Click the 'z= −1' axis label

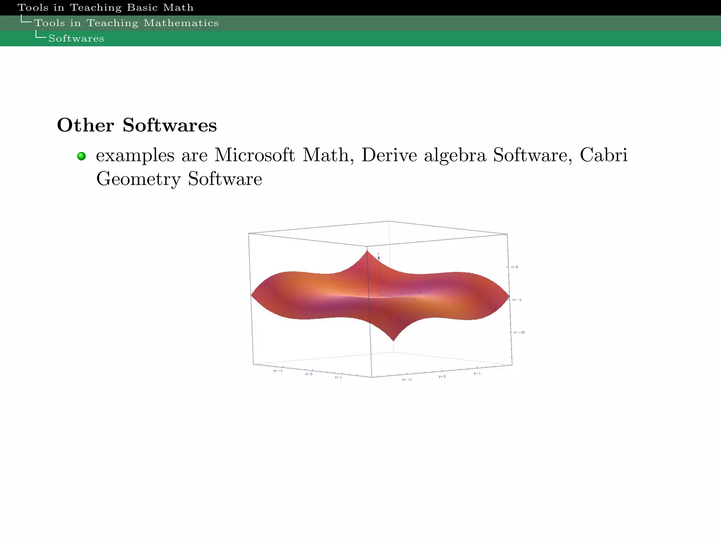click(516, 300)
